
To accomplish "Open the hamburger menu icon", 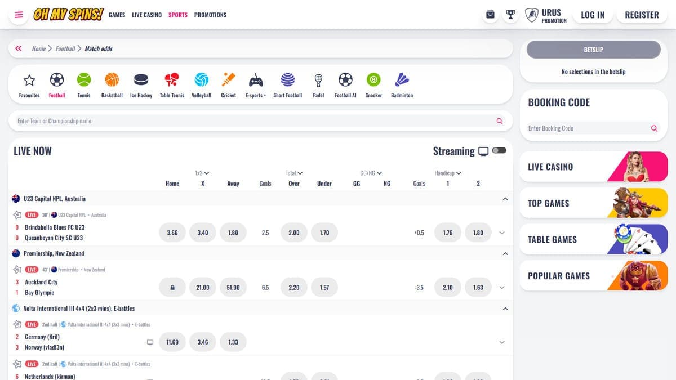I will 19,15.
